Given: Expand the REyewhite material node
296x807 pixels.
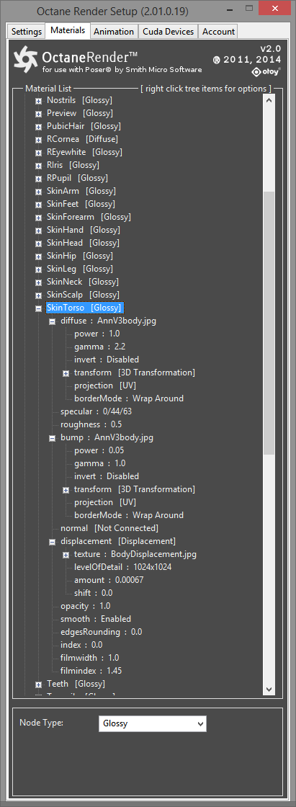Looking at the screenshot, I should 39,152.
